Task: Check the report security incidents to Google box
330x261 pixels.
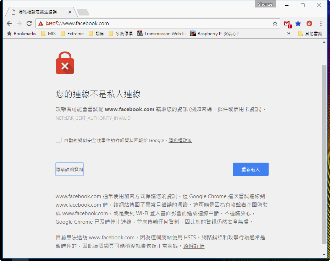Action: pos(59,140)
